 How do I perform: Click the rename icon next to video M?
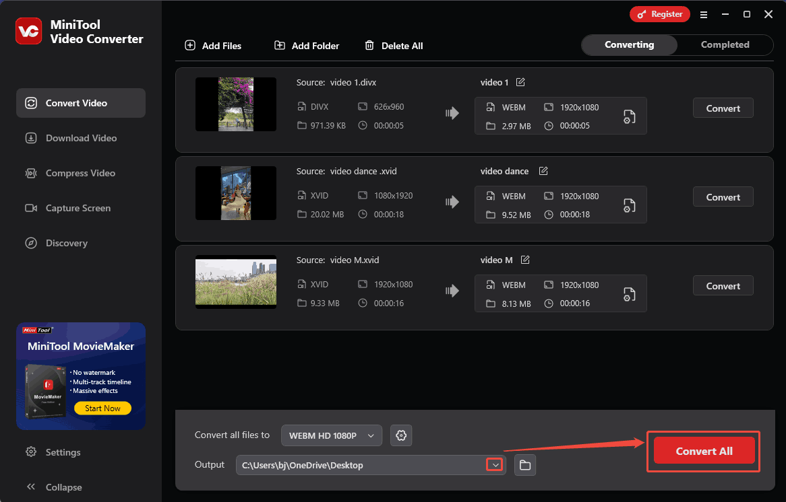pyautogui.click(x=525, y=260)
